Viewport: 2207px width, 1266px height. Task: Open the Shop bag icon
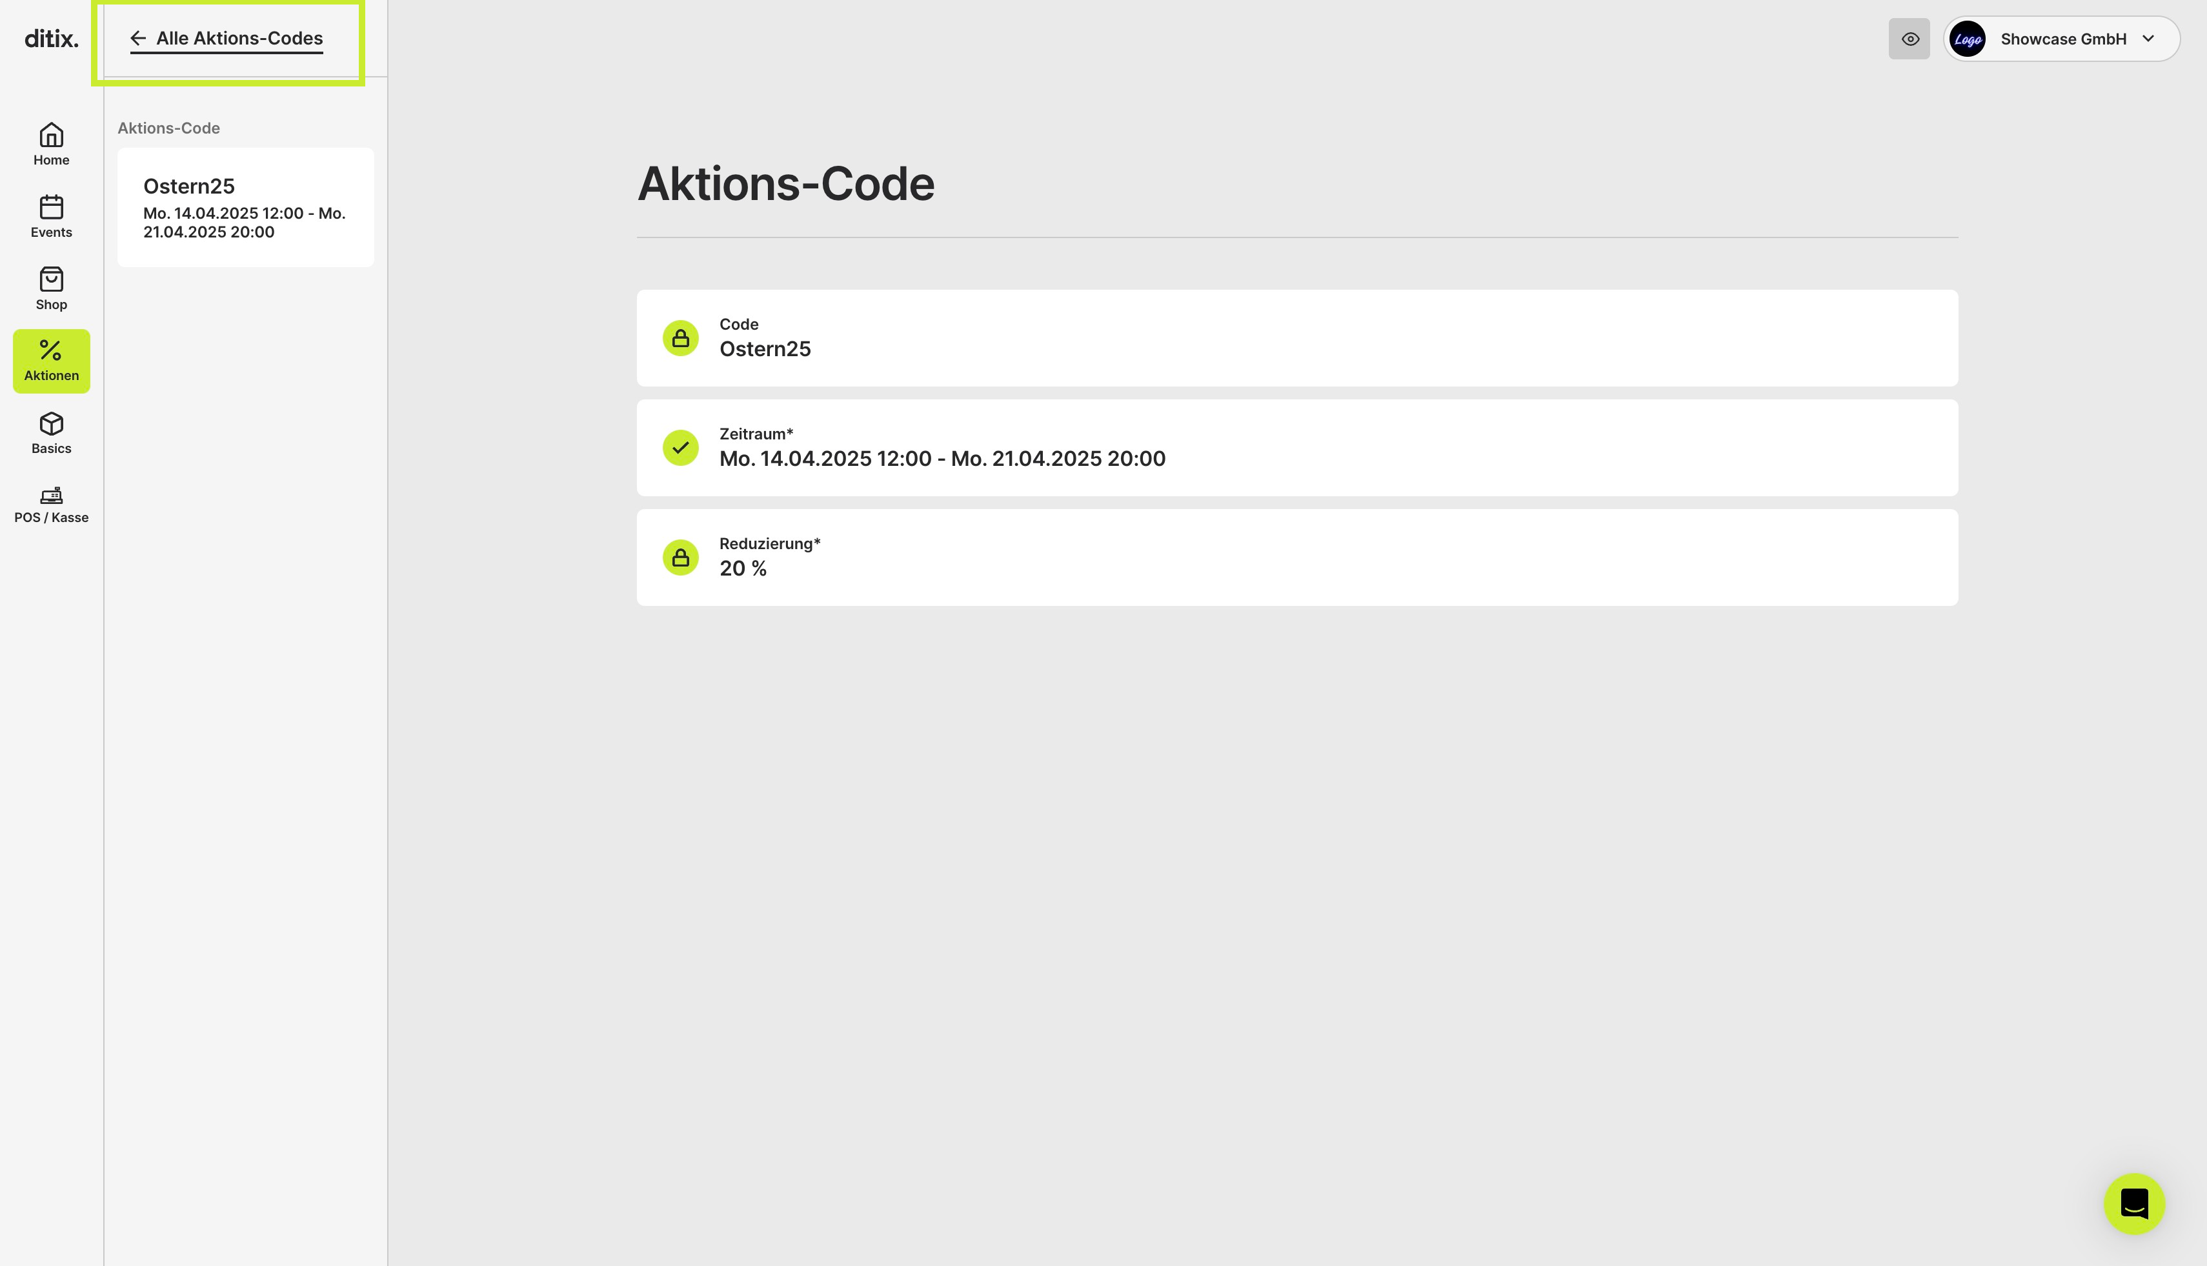tap(52, 279)
